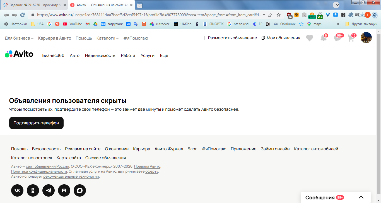Go back with browser back arrow
The height and width of the screenshot is (203, 381).
(x=6, y=15)
